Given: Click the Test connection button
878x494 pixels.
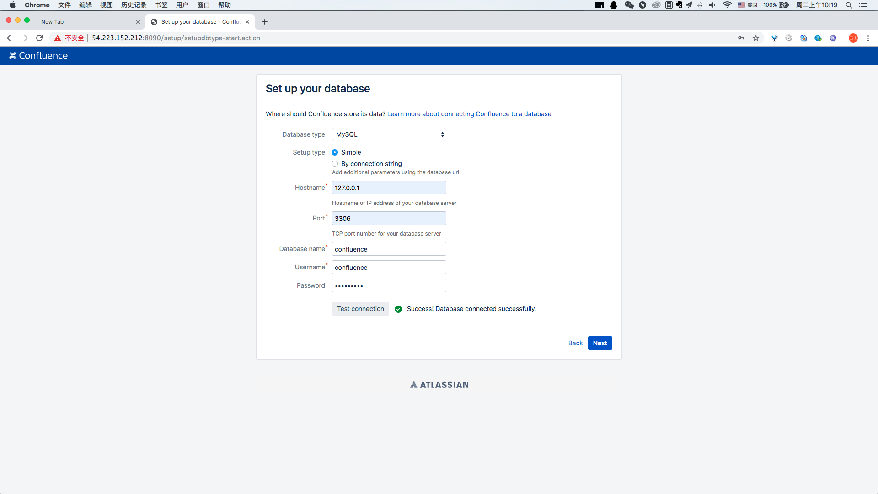Looking at the screenshot, I should pyautogui.click(x=361, y=308).
